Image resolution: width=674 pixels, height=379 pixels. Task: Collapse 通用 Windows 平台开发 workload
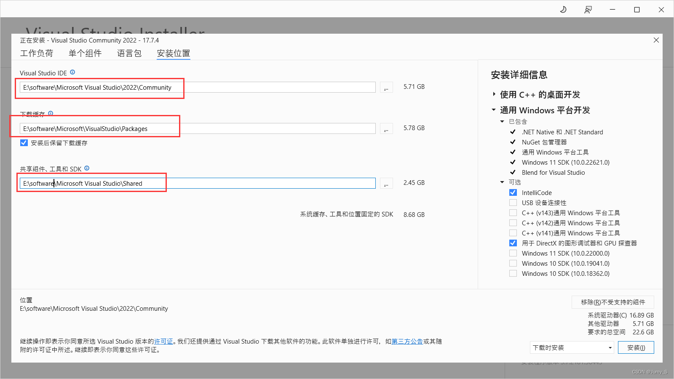494,110
